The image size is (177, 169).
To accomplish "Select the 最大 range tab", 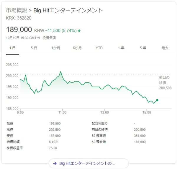I will (x=165, y=48).
